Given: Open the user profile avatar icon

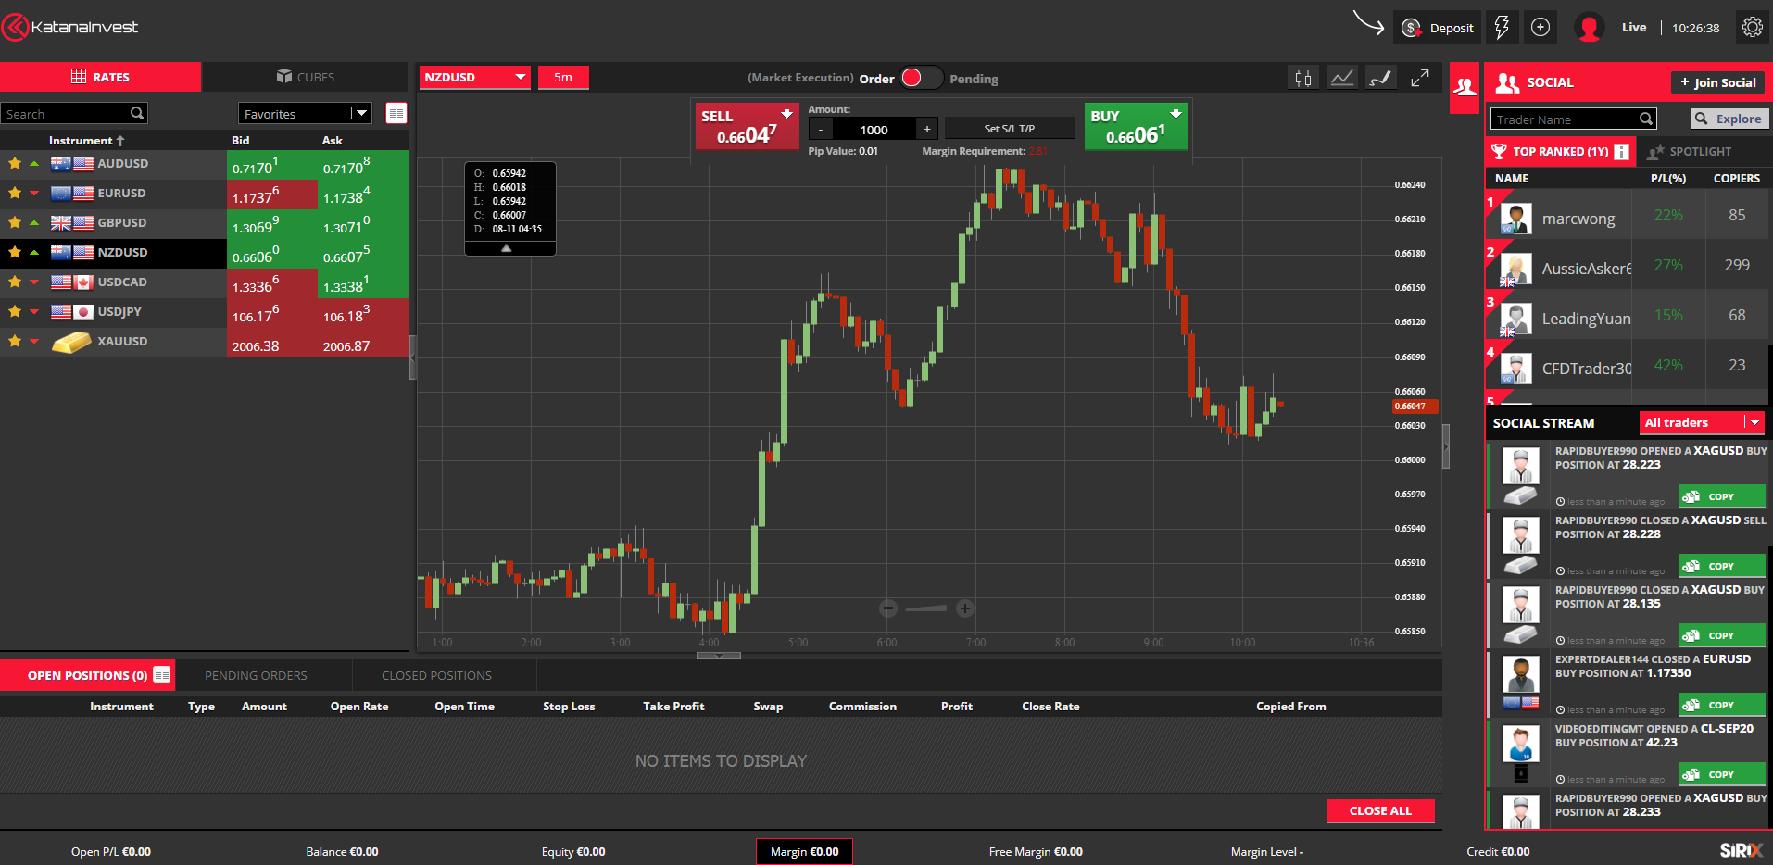Looking at the screenshot, I should [x=1589, y=28].
